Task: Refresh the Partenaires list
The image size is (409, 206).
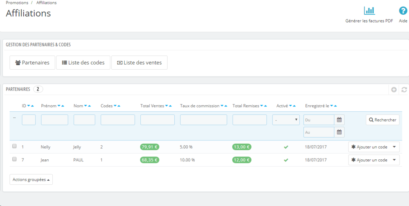Action: click(x=404, y=90)
